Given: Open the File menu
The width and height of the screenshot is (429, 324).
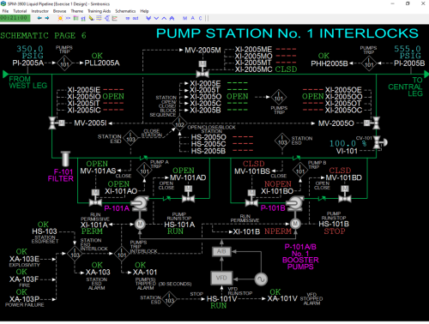Looking at the screenshot, I should coord(5,11).
